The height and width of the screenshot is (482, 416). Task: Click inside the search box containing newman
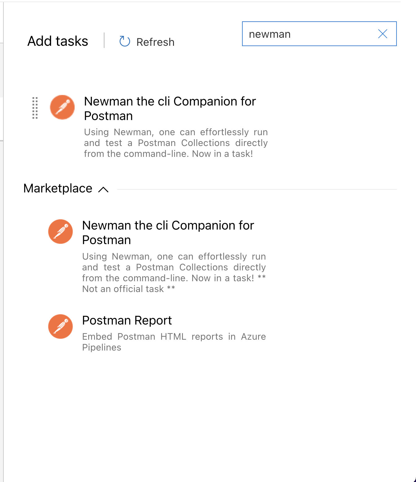coord(310,34)
